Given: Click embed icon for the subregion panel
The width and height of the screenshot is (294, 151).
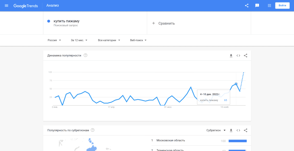Looking at the screenshot, I should click(238, 130).
